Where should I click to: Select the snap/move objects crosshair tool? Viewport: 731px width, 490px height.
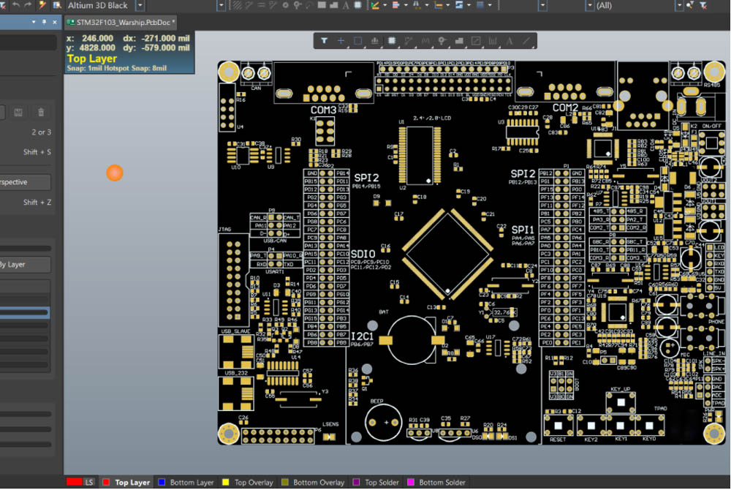pos(341,41)
